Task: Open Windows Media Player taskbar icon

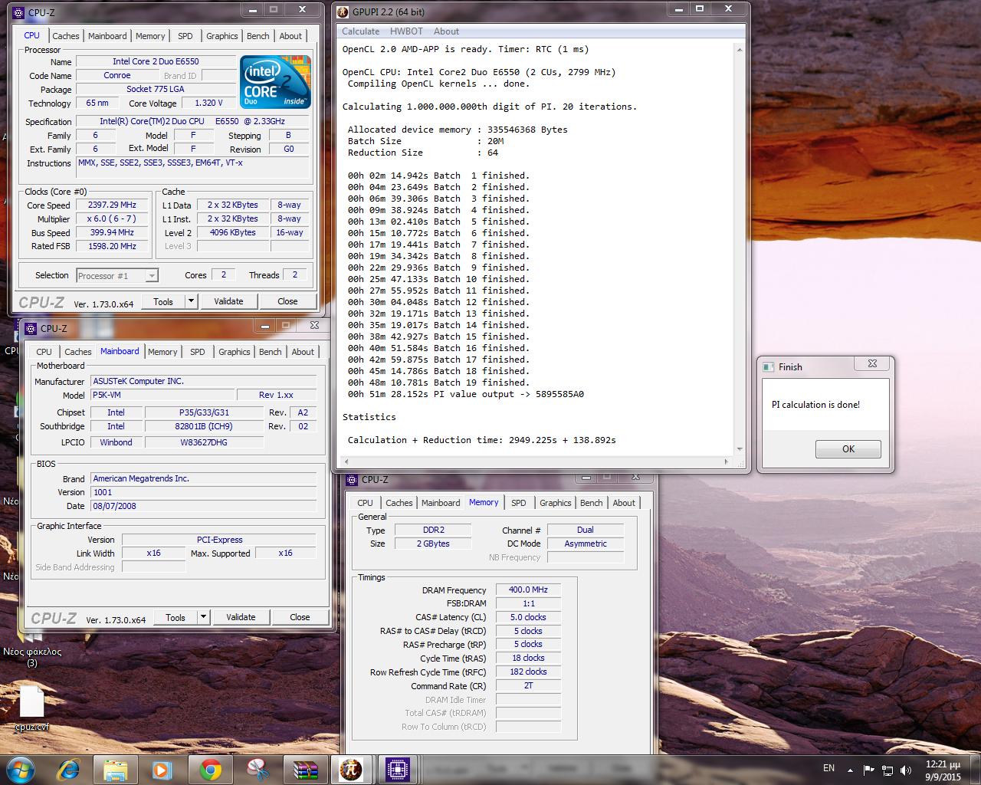Action: pyautogui.click(x=162, y=769)
